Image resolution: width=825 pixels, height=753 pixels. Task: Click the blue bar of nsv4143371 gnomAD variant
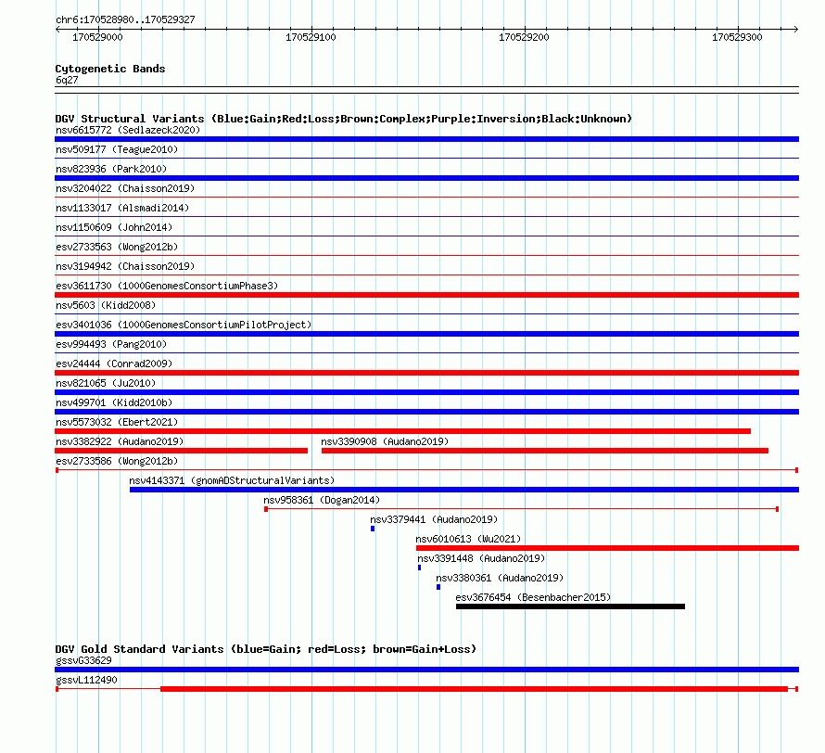coord(464,490)
